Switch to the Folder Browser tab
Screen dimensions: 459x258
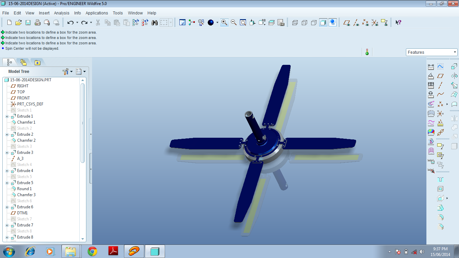coord(23,62)
